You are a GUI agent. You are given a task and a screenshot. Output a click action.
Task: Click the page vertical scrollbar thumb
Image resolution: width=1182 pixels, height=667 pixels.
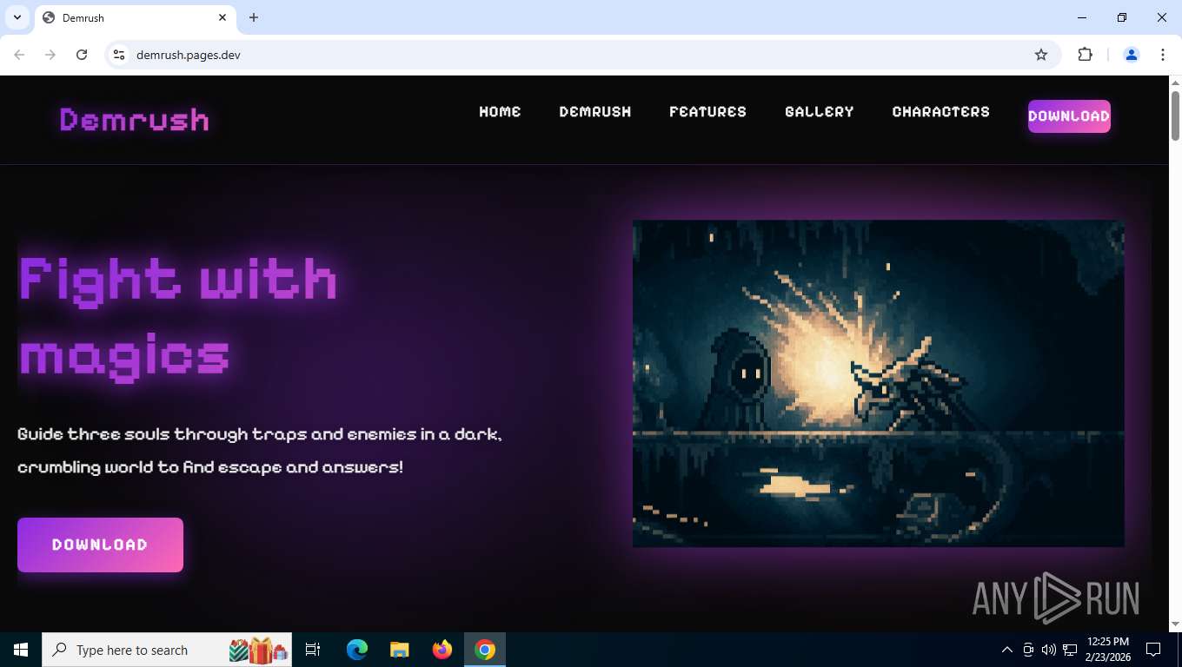[1175, 116]
